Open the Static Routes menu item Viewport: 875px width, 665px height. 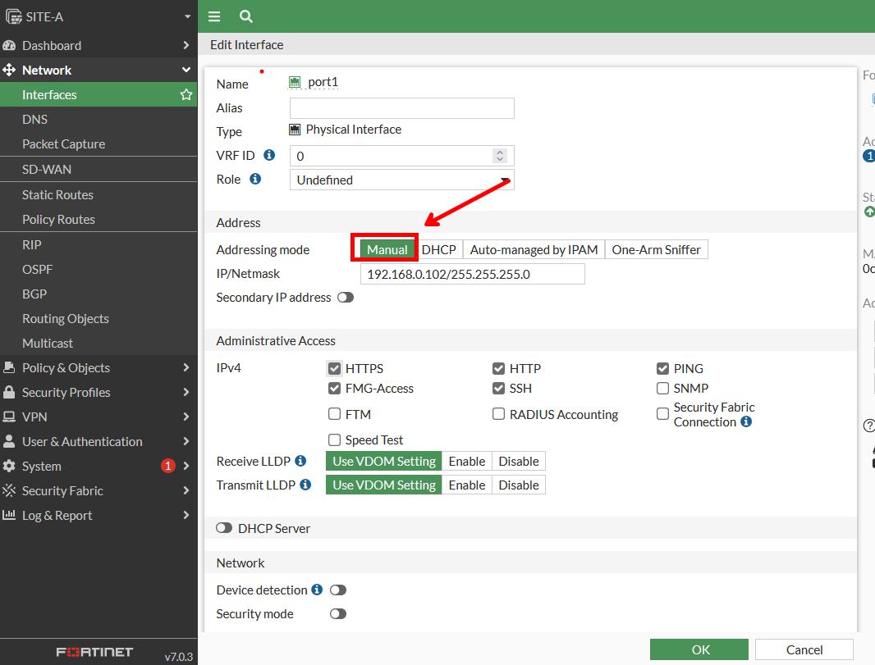click(57, 195)
